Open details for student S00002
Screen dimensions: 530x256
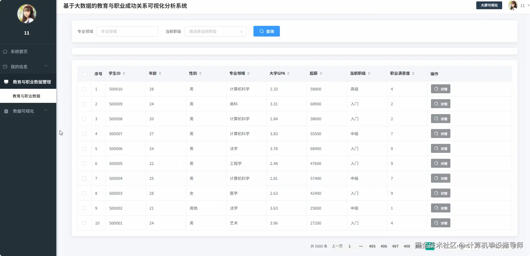pos(441,208)
